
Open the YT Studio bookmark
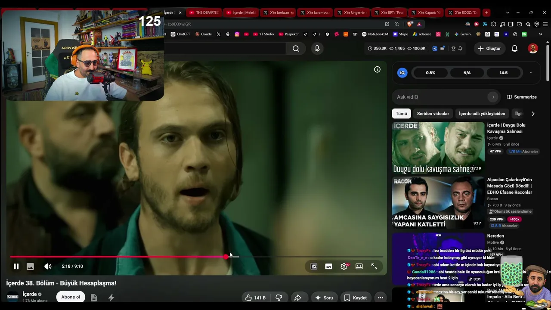click(263, 34)
